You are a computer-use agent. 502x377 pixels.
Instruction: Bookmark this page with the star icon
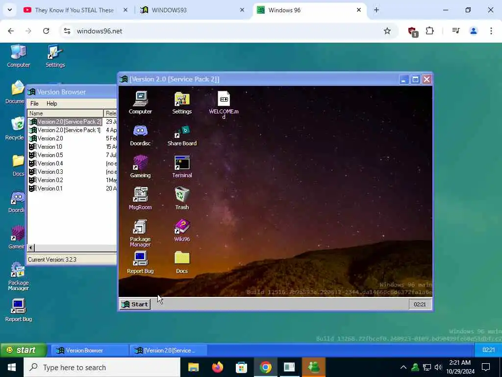tap(387, 31)
